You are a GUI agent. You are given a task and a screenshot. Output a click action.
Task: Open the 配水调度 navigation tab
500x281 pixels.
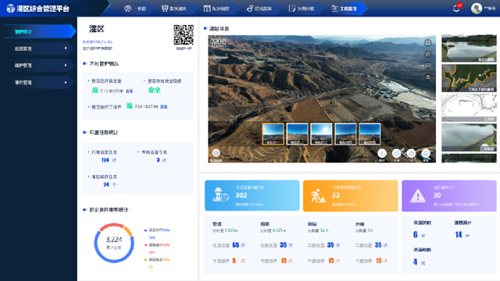point(216,9)
